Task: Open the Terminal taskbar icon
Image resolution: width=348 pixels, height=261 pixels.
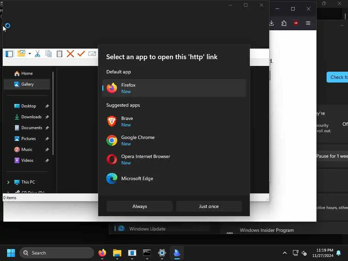Action: tap(147, 253)
